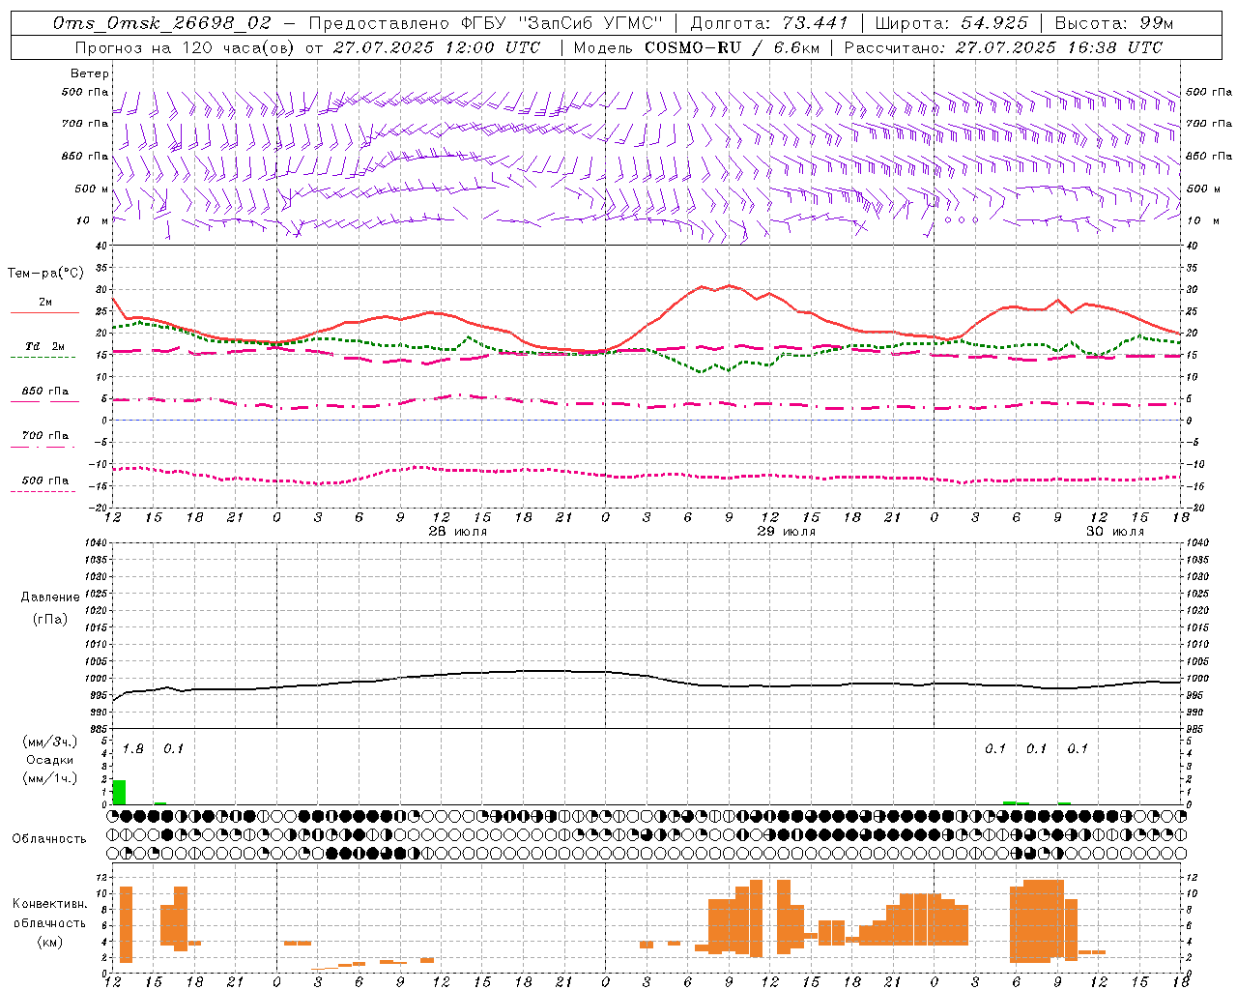Click the 28 июля date label

tap(458, 532)
